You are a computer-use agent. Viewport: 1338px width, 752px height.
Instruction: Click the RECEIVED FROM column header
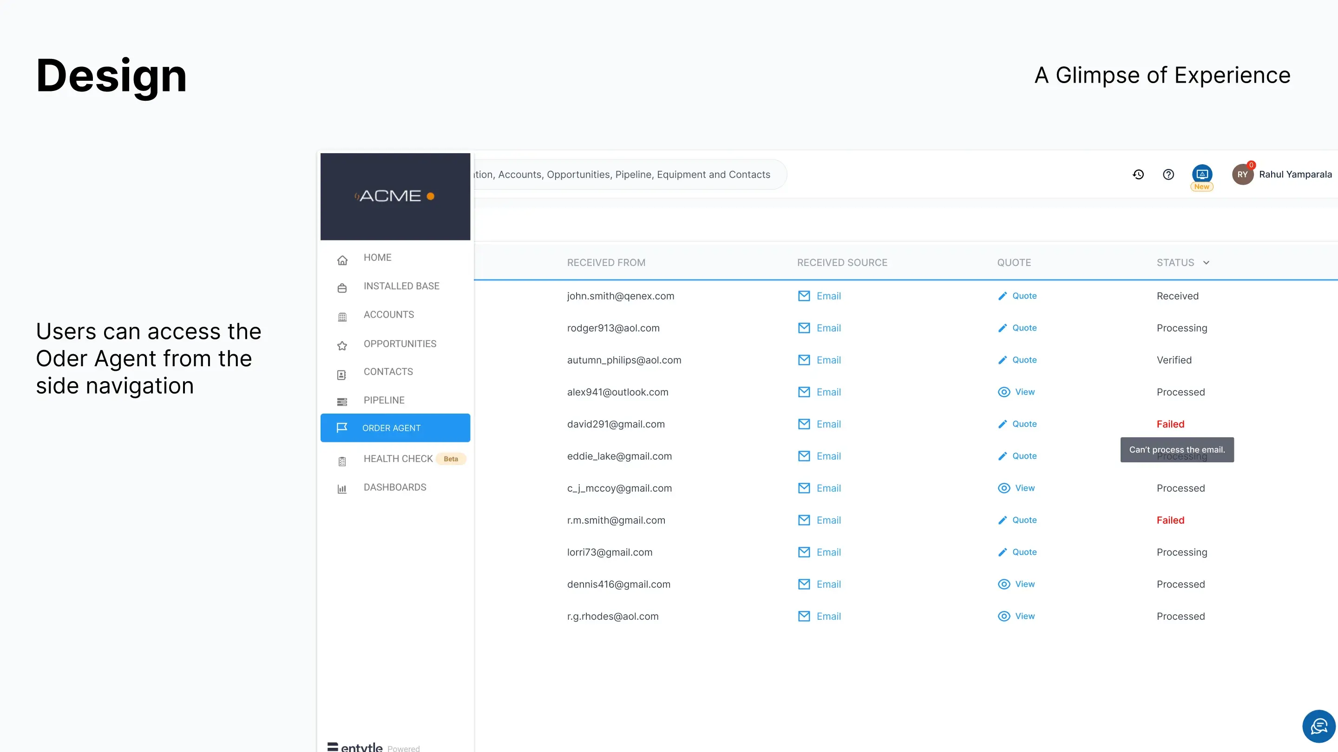pos(606,263)
